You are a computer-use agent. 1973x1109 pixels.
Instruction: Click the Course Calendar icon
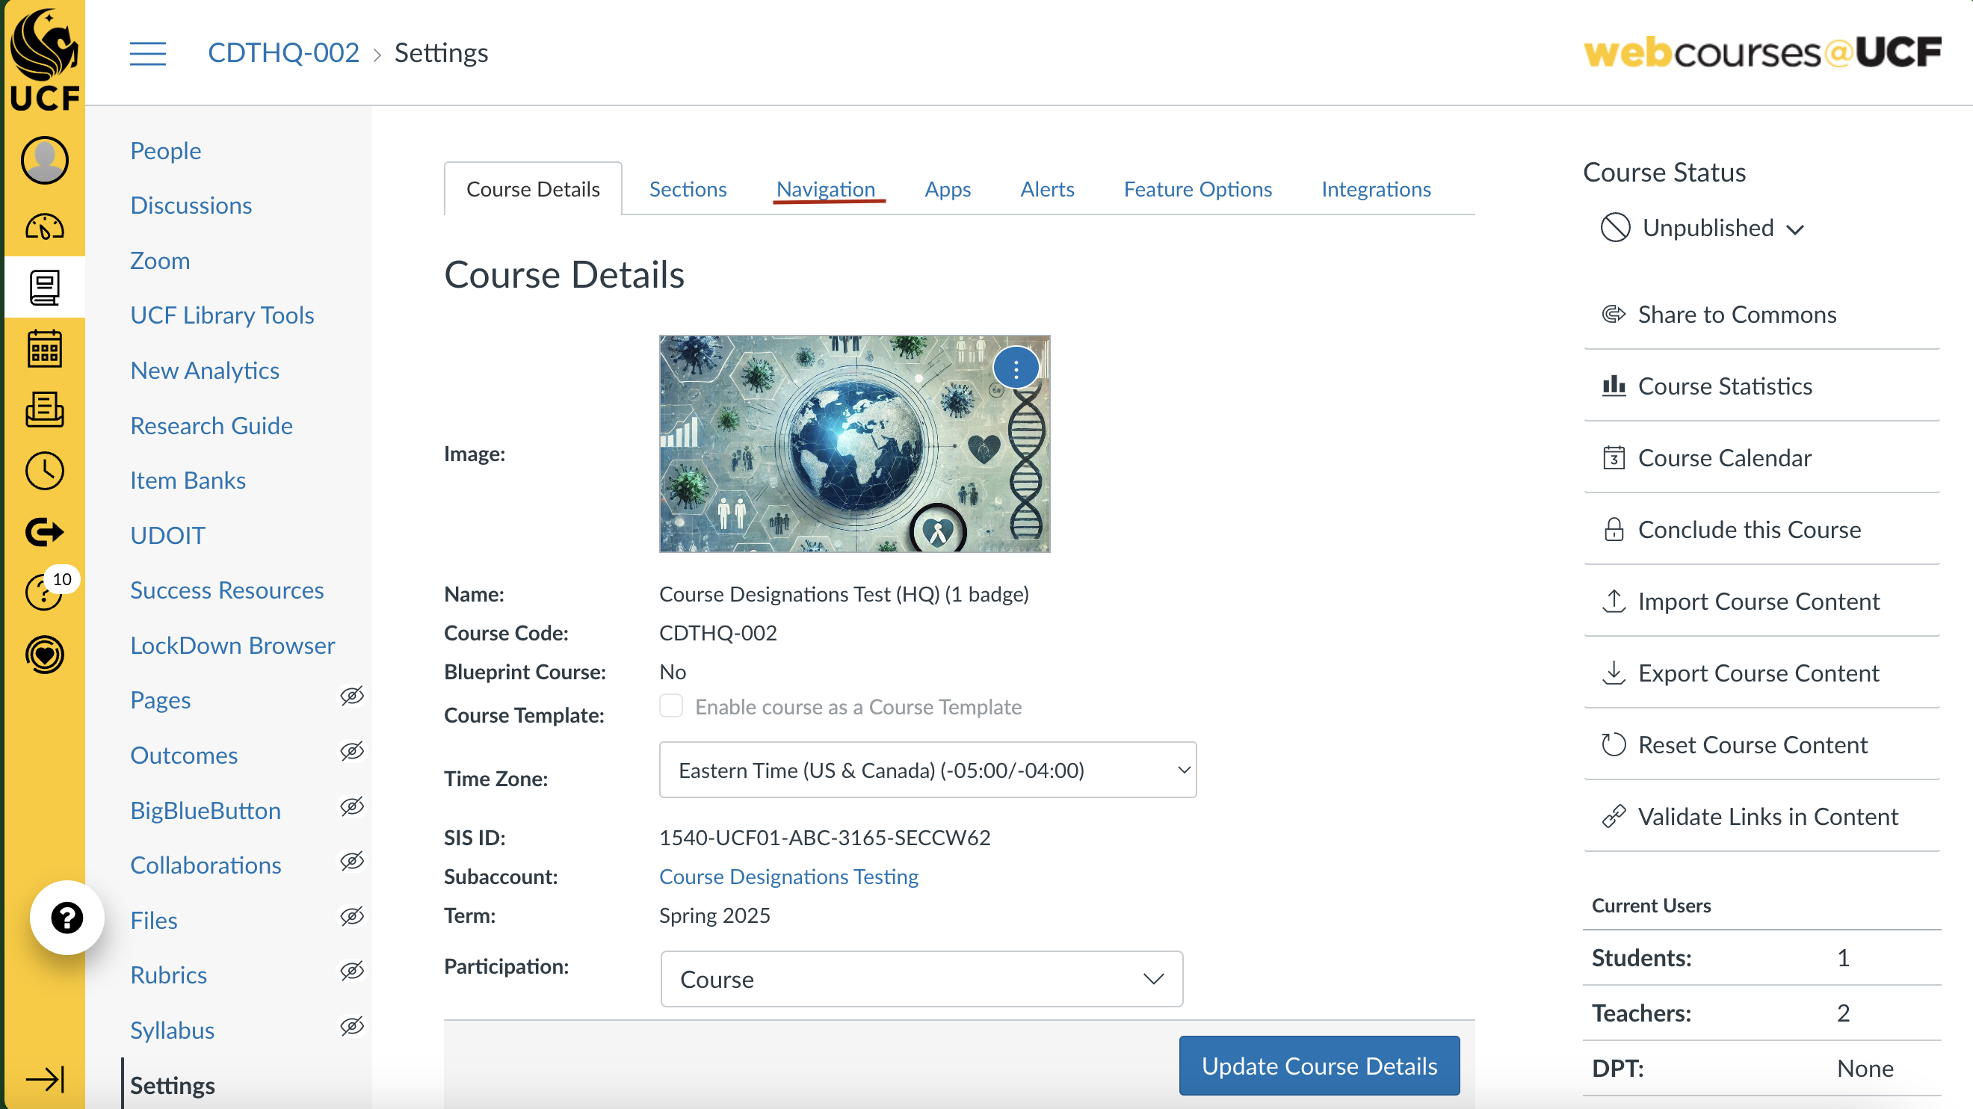pos(1614,457)
